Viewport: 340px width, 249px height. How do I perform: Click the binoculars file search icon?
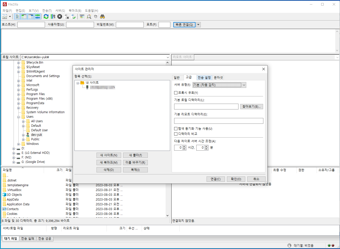(102, 17)
